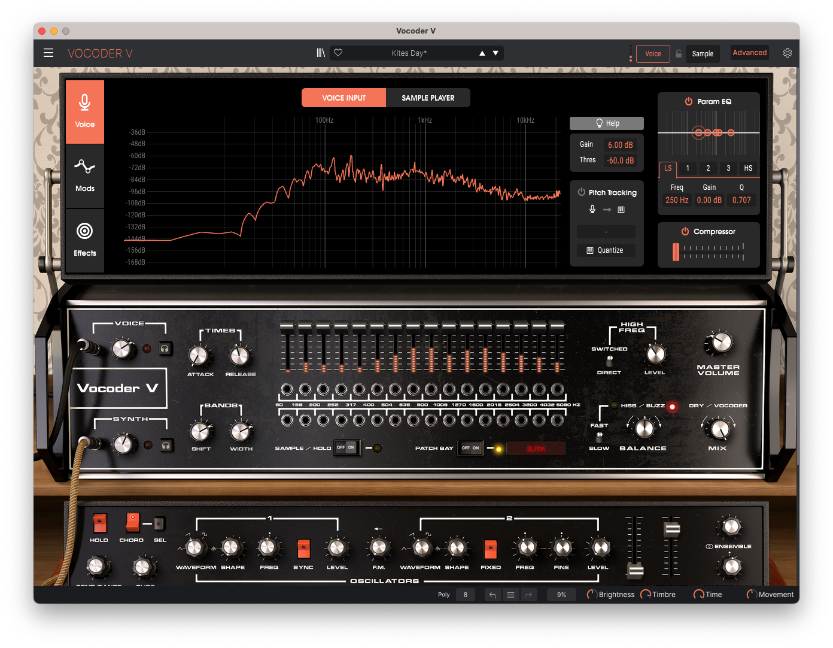Click the Movement macro knob

pos(751,595)
